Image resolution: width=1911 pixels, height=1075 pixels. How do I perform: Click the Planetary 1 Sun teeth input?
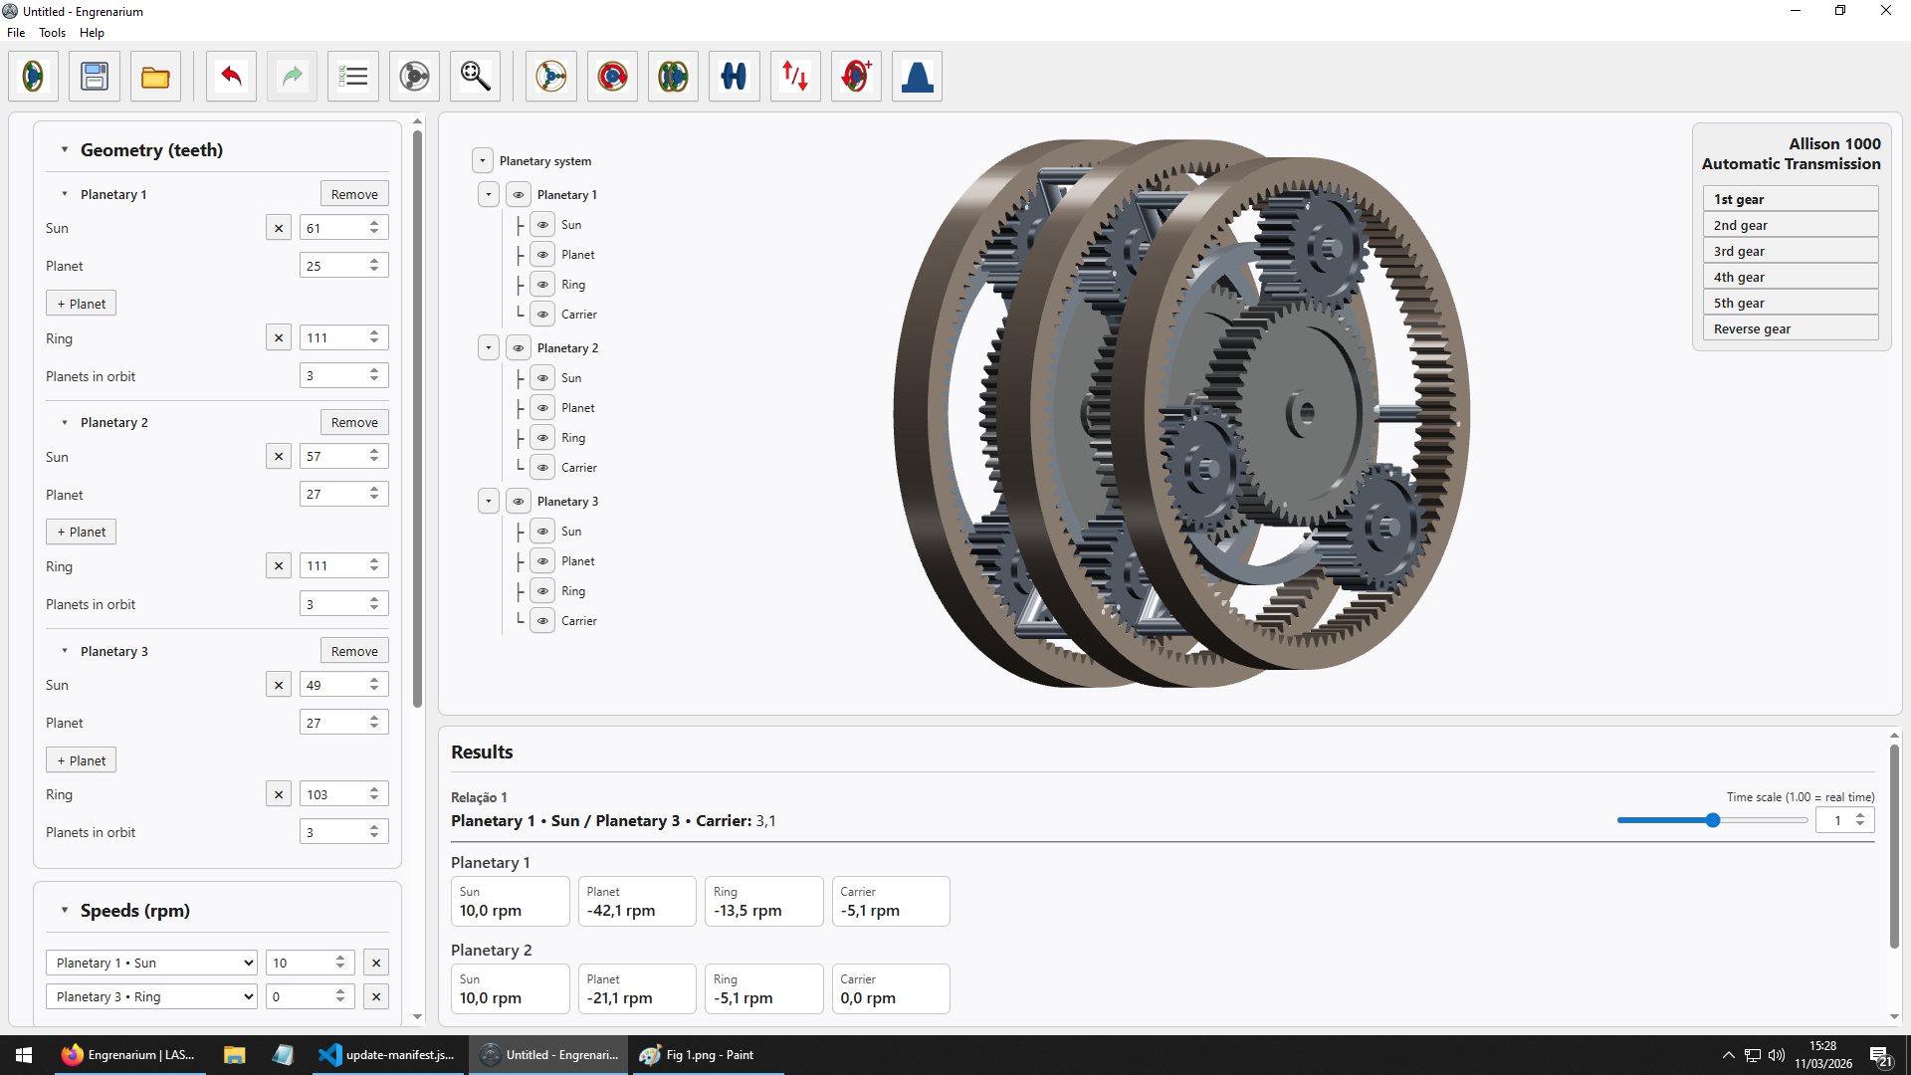tap(333, 228)
